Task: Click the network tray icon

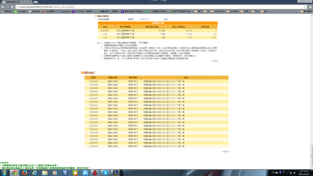Action: pyautogui.click(x=291, y=173)
